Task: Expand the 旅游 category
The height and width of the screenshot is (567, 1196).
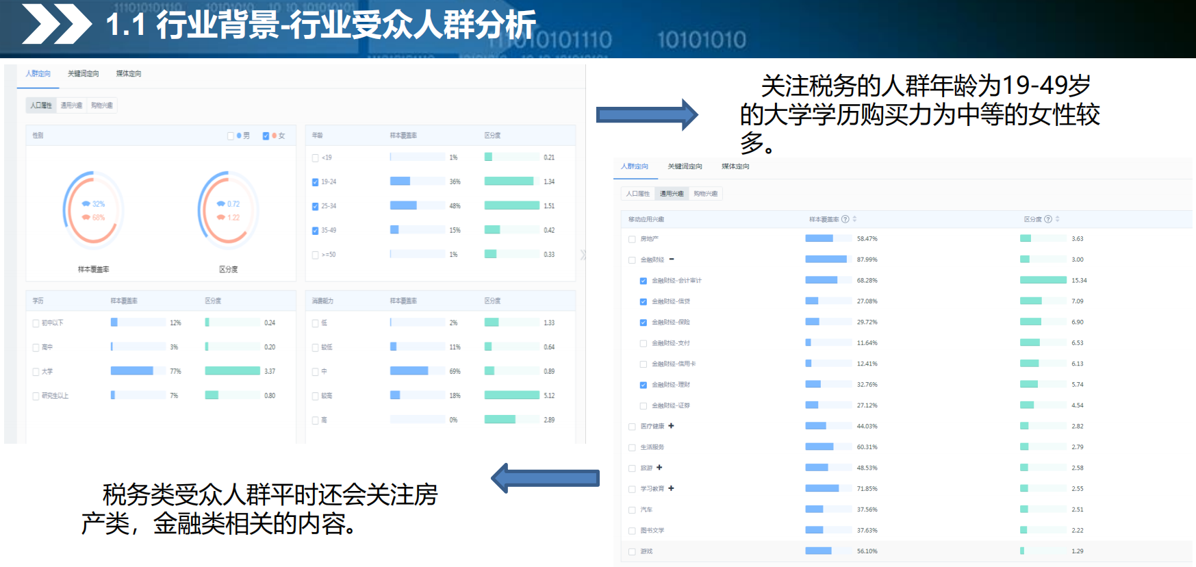Action: pos(659,468)
